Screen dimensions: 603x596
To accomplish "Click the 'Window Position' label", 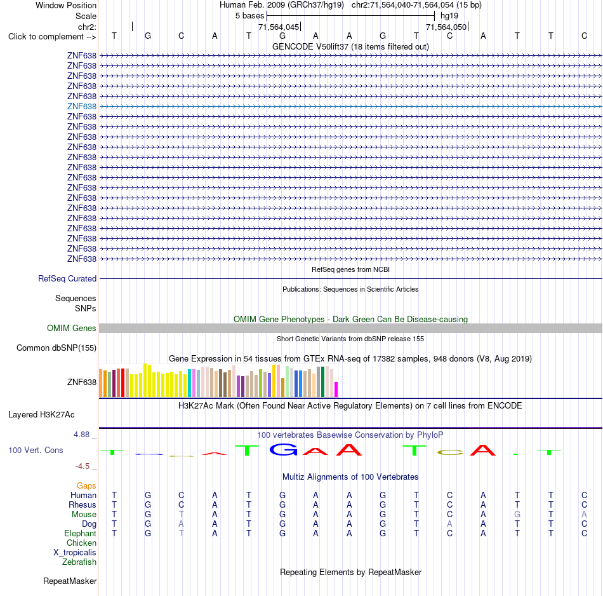I will pyautogui.click(x=66, y=5).
